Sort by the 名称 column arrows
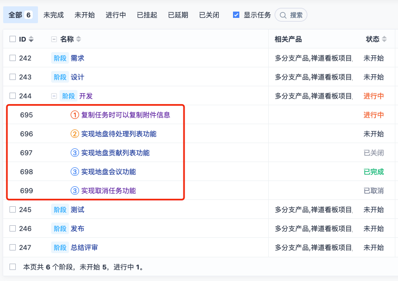This screenshot has width=398, height=281. (79, 39)
